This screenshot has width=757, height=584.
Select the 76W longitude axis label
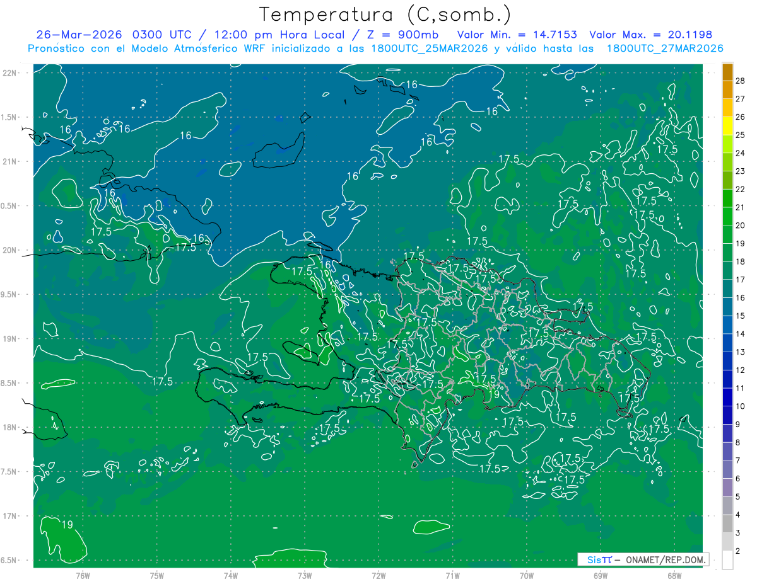pyautogui.click(x=83, y=576)
